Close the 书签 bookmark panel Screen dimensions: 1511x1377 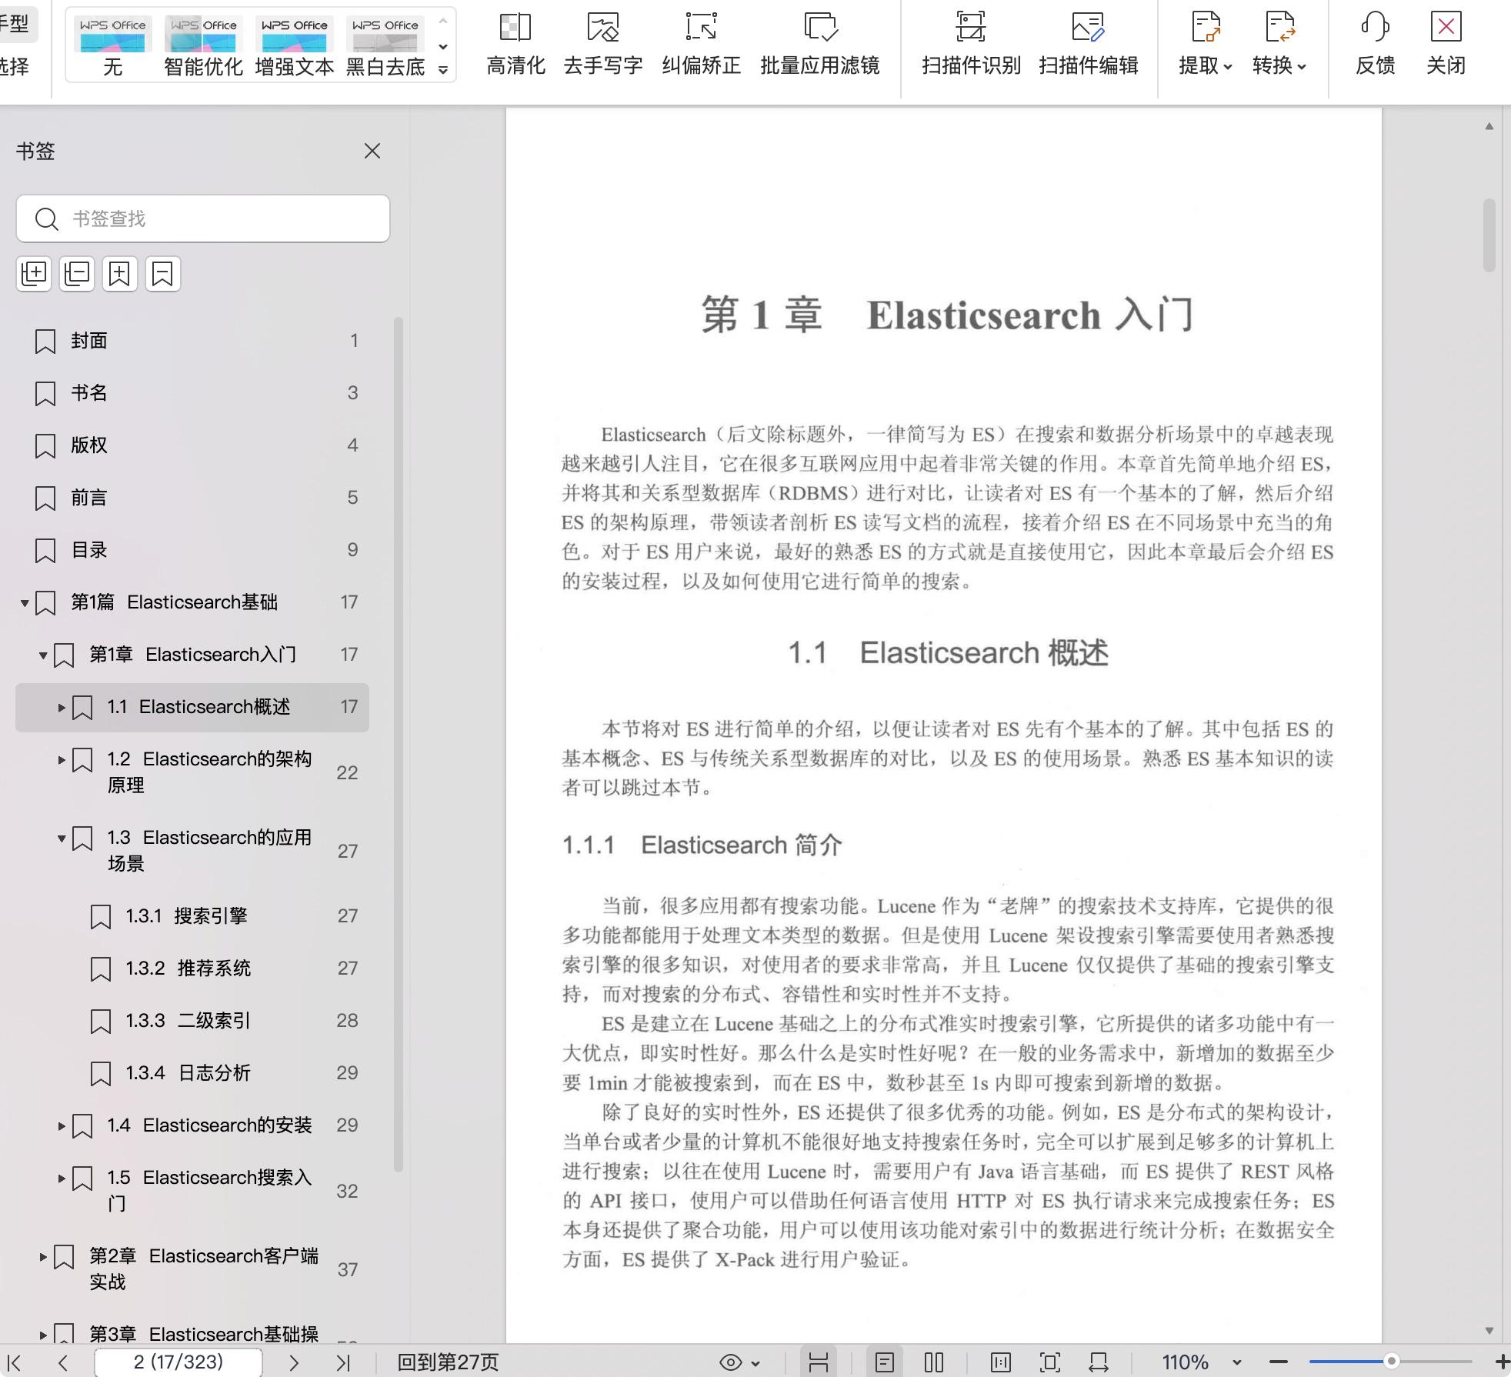pos(372,151)
